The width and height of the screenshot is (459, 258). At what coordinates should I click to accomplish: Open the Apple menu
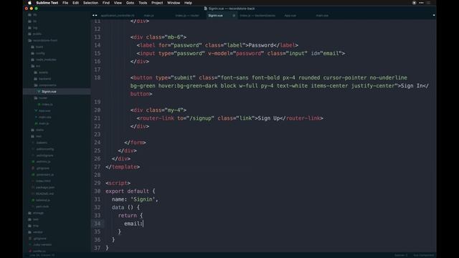coord(29,3)
